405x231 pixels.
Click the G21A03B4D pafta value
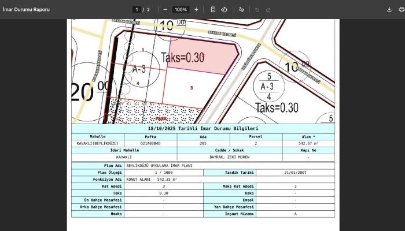tap(150, 143)
